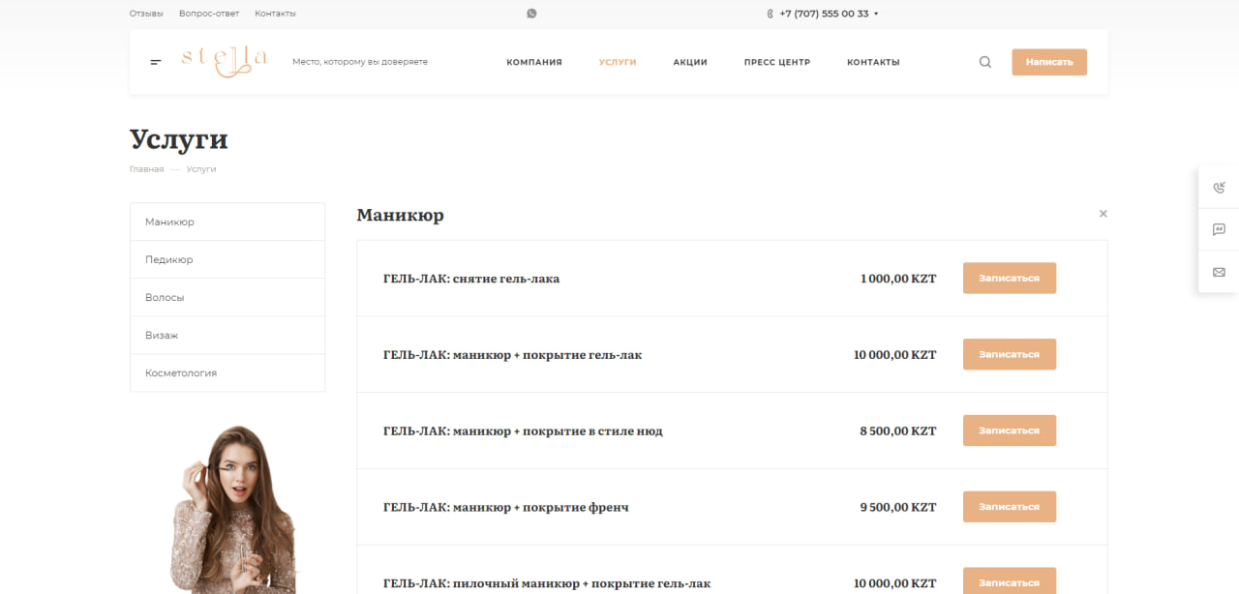Open ГЕЛЬ-ЛАК: пилочный маникюр + покрытие гель-лак
Screen dimensions: 1239x594
547,583
